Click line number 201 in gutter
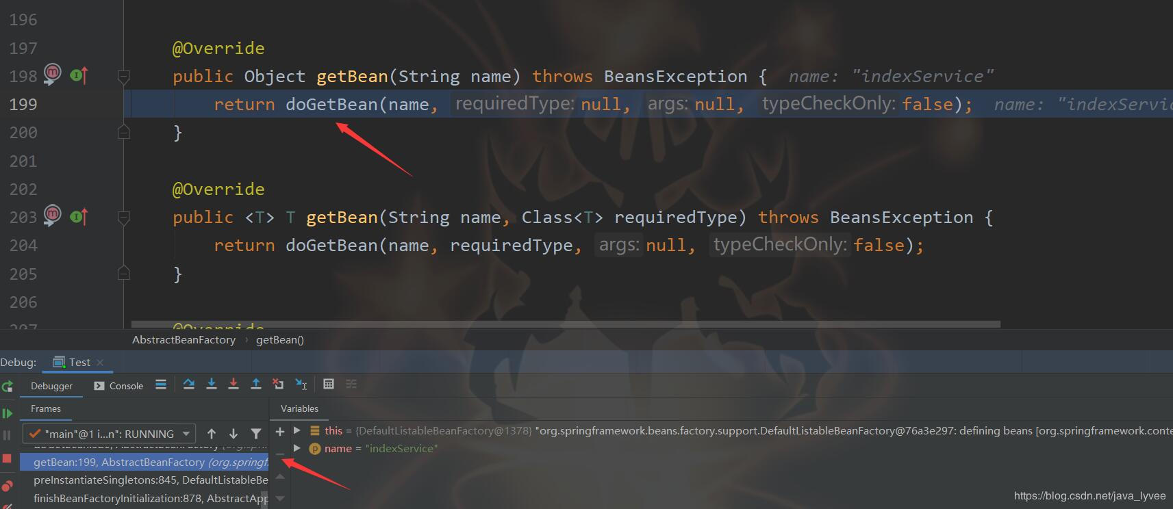 23,161
